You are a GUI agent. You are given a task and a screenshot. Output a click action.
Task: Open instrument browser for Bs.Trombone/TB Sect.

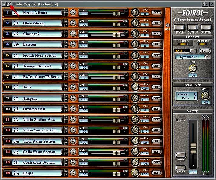point(73,76)
